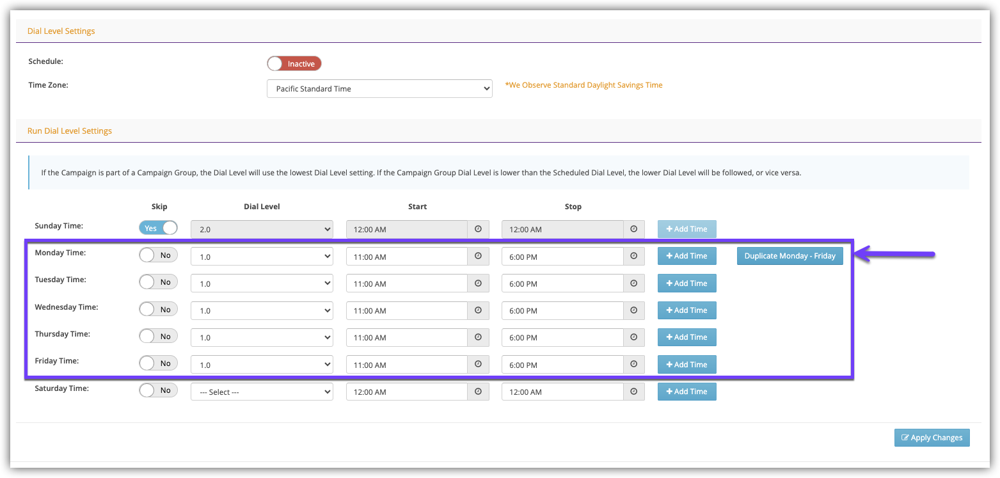Expand the Monday Dial Level dropdown
Image resolution: width=1000 pixels, height=478 pixels.
(262, 257)
